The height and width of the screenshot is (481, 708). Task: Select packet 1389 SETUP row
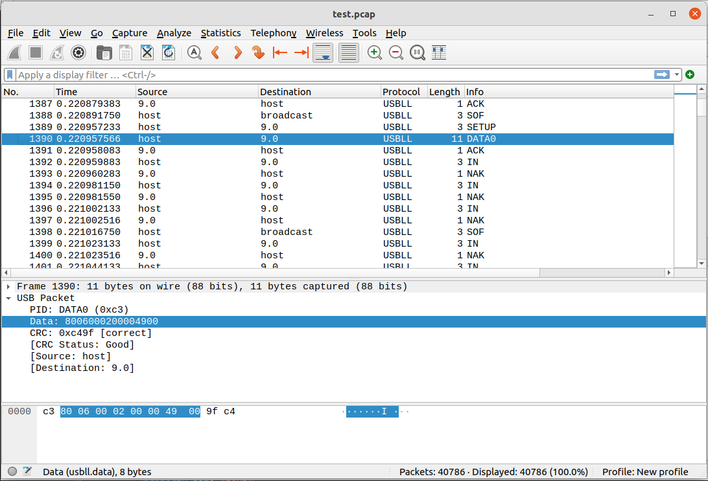(x=338, y=127)
